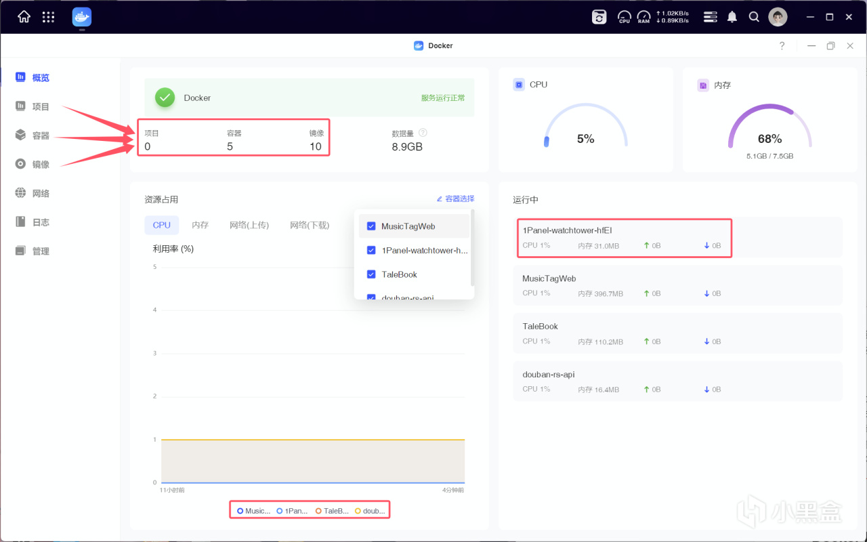867x542 pixels.
Task: Open the storage device icon in the top bar
Action: click(x=710, y=17)
